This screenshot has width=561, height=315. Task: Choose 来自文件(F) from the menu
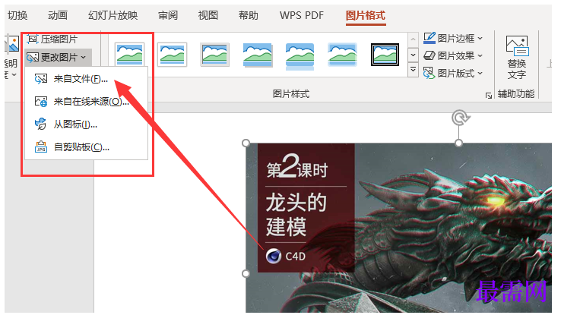point(86,79)
